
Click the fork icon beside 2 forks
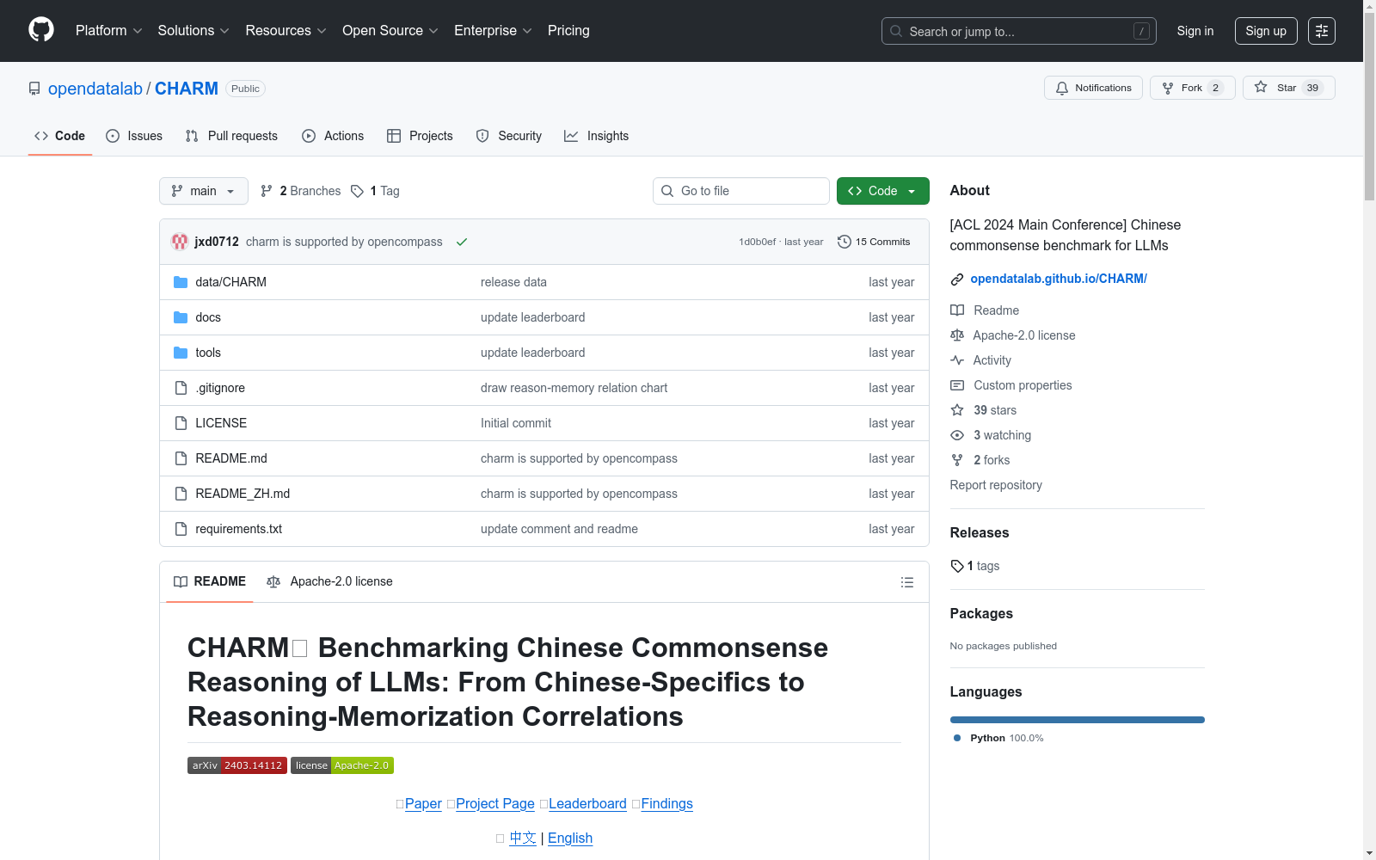(x=957, y=460)
